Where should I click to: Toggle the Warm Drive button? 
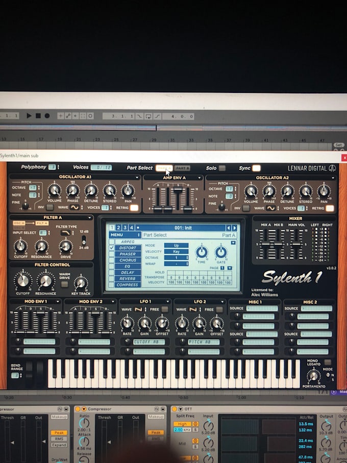[x=64, y=285]
